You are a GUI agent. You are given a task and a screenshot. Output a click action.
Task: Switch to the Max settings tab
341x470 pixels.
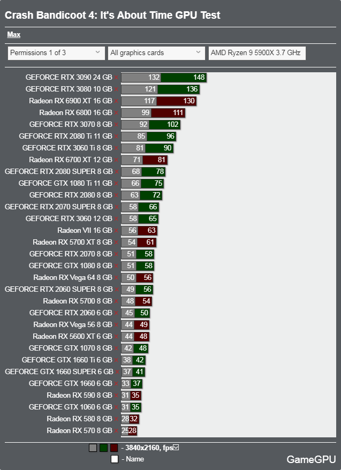14,35
